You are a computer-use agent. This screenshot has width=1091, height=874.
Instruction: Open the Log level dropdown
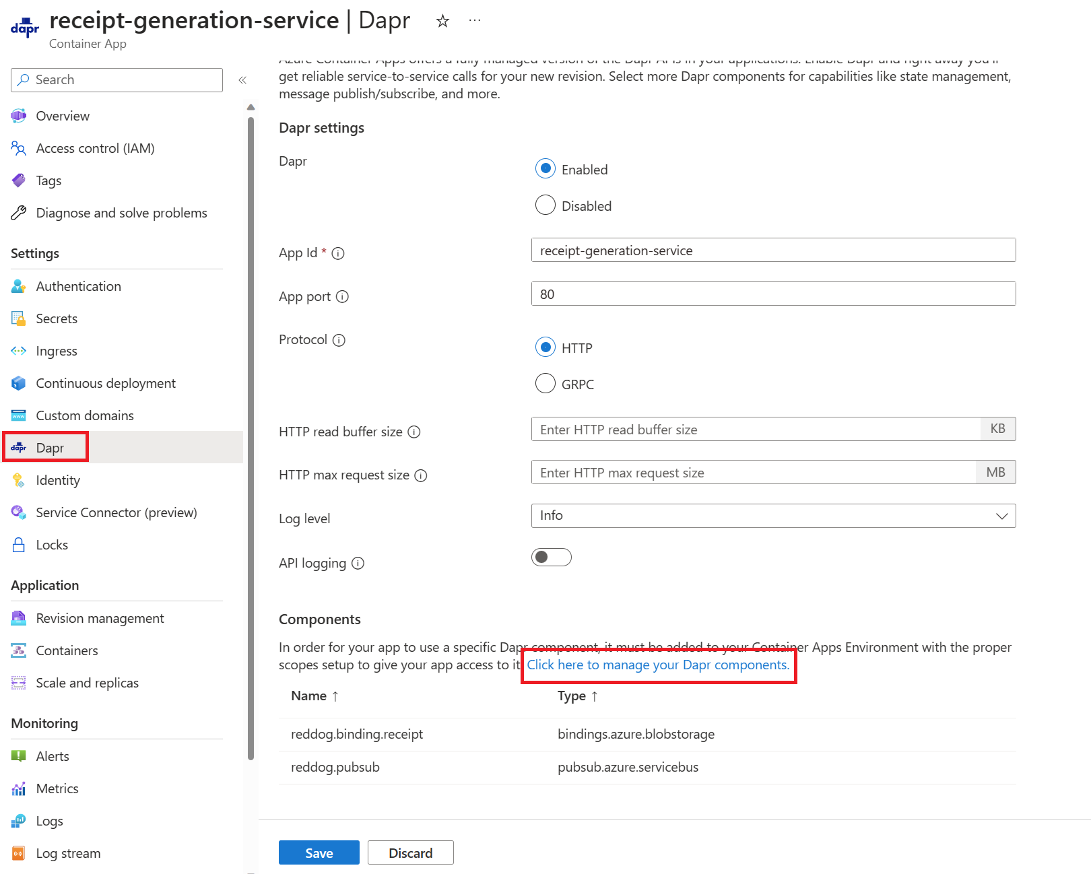(773, 516)
